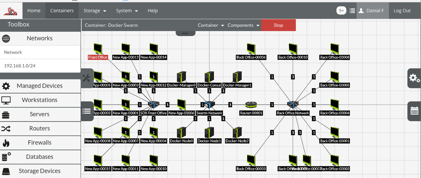Select the Docker-Node1 server icon
This screenshot has height=178, width=421.
point(209,133)
